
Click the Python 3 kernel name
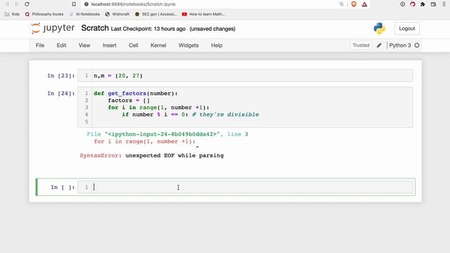[x=400, y=45]
